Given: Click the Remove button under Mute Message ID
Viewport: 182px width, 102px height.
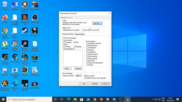Looking at the screenshot, I should 78,69.
